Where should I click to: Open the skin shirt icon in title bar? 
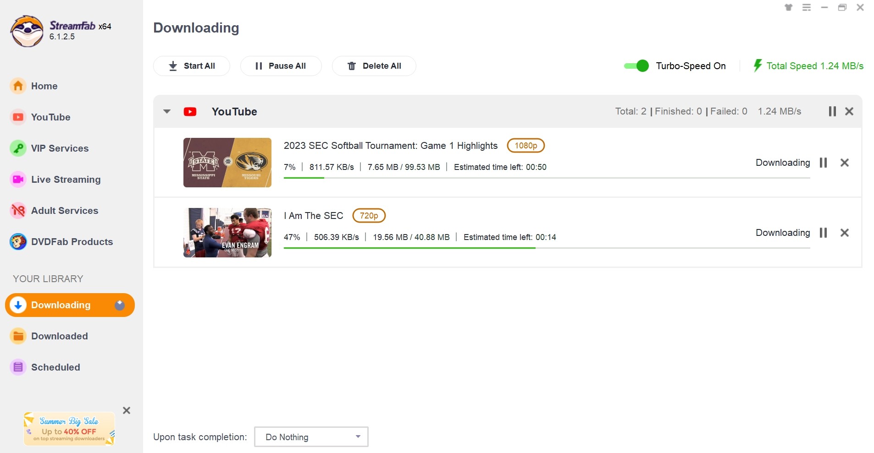(x=789, y=7)
